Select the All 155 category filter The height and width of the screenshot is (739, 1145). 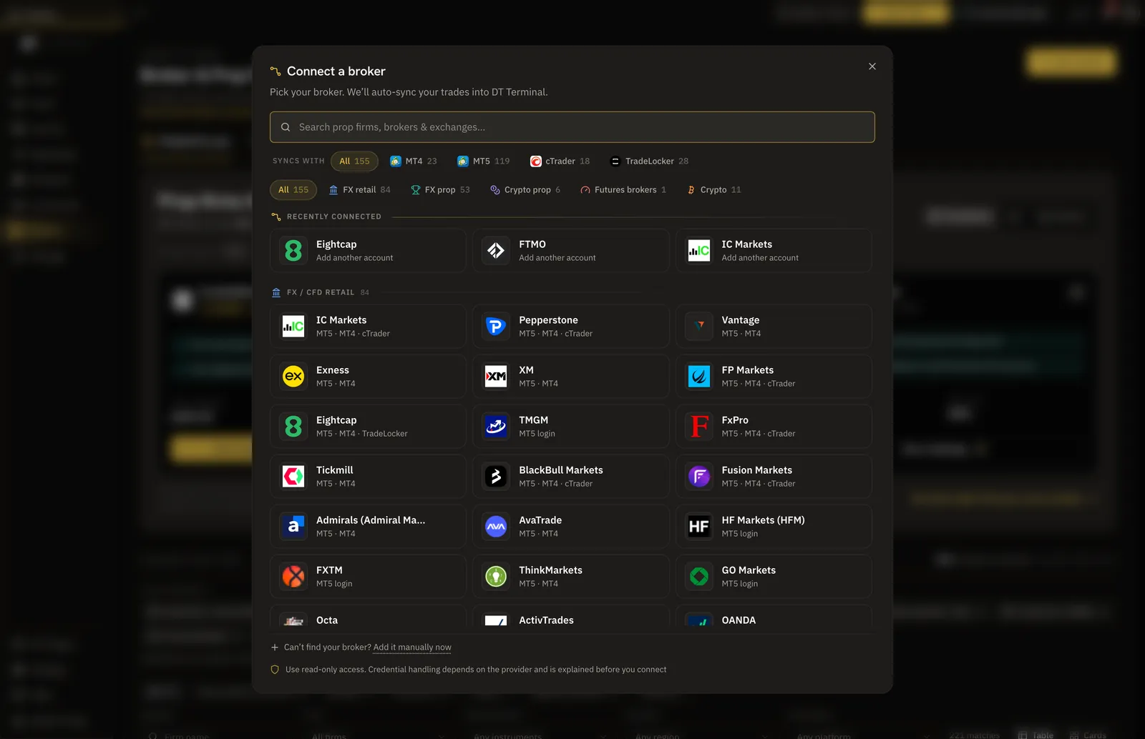point(293,190)
